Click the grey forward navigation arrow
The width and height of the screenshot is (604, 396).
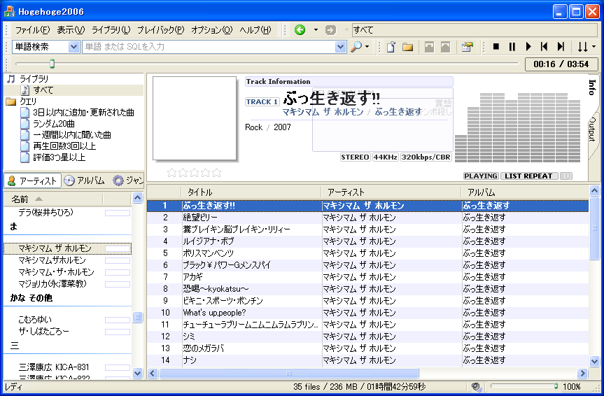[330, 29]
